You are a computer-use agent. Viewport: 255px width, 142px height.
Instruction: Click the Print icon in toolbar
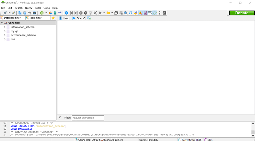click(x=34, y=13)
